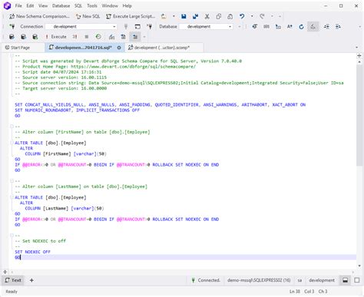This screenshot has width=364, height=297.
Task: Click the comment block icon
Action: click(266, 27)
